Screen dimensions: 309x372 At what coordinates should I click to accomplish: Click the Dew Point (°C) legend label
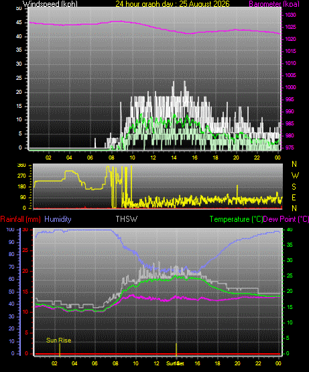[x=286, y=219]
